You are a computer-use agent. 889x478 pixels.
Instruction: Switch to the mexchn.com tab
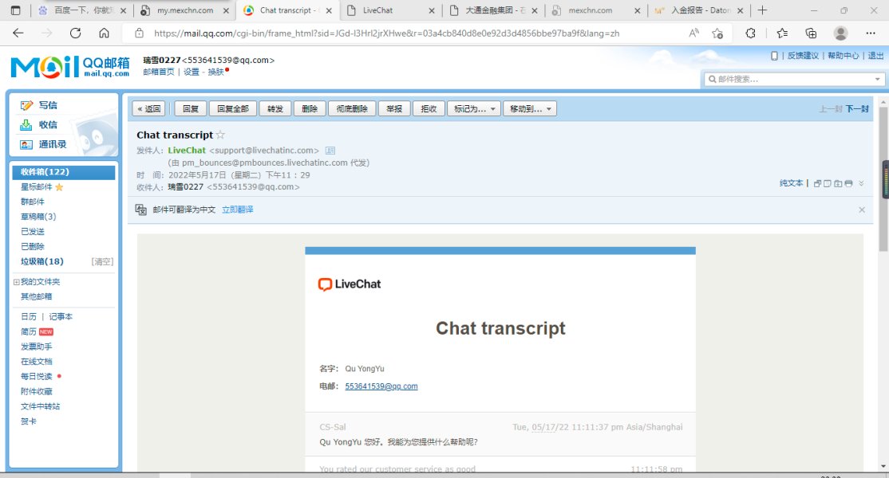596,10
